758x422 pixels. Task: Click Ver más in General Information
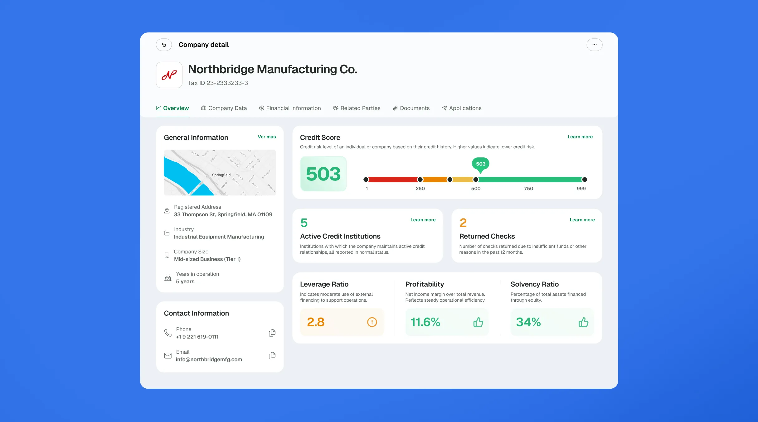[267, 137]
